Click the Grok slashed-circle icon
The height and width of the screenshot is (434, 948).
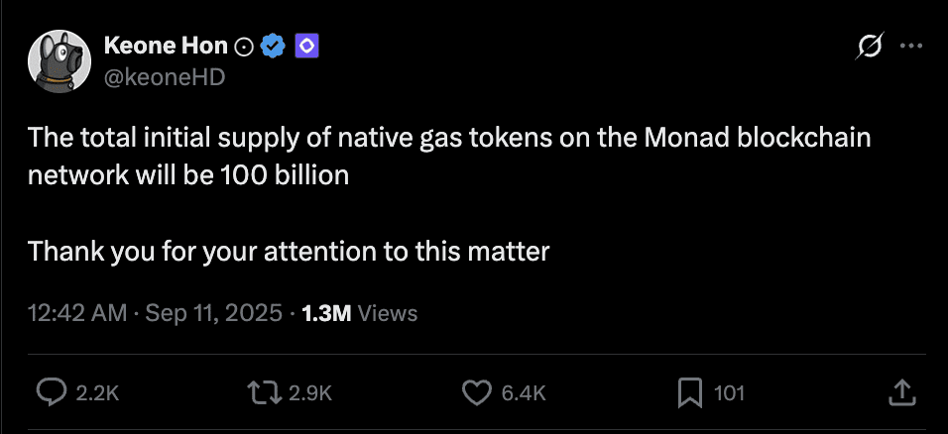(x=870, y=46)
